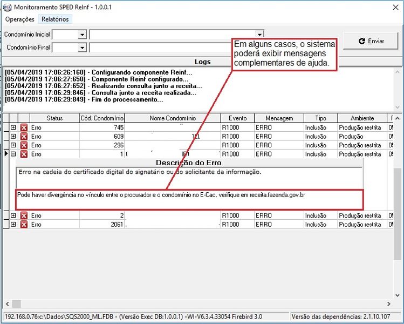The height and width of the screenshot is (324, 404).
Task: Click the ERRO mensagem cell for condomínio 2061
Action: (x=279, y=225)
